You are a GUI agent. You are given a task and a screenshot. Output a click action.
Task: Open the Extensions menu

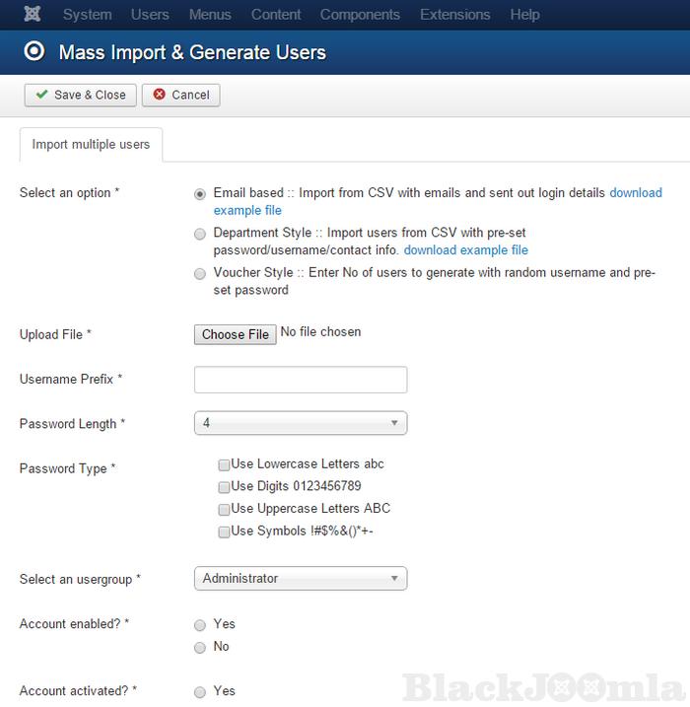452,15
